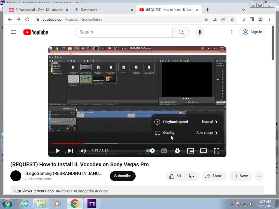View site information lock icon

click(38, 19)
